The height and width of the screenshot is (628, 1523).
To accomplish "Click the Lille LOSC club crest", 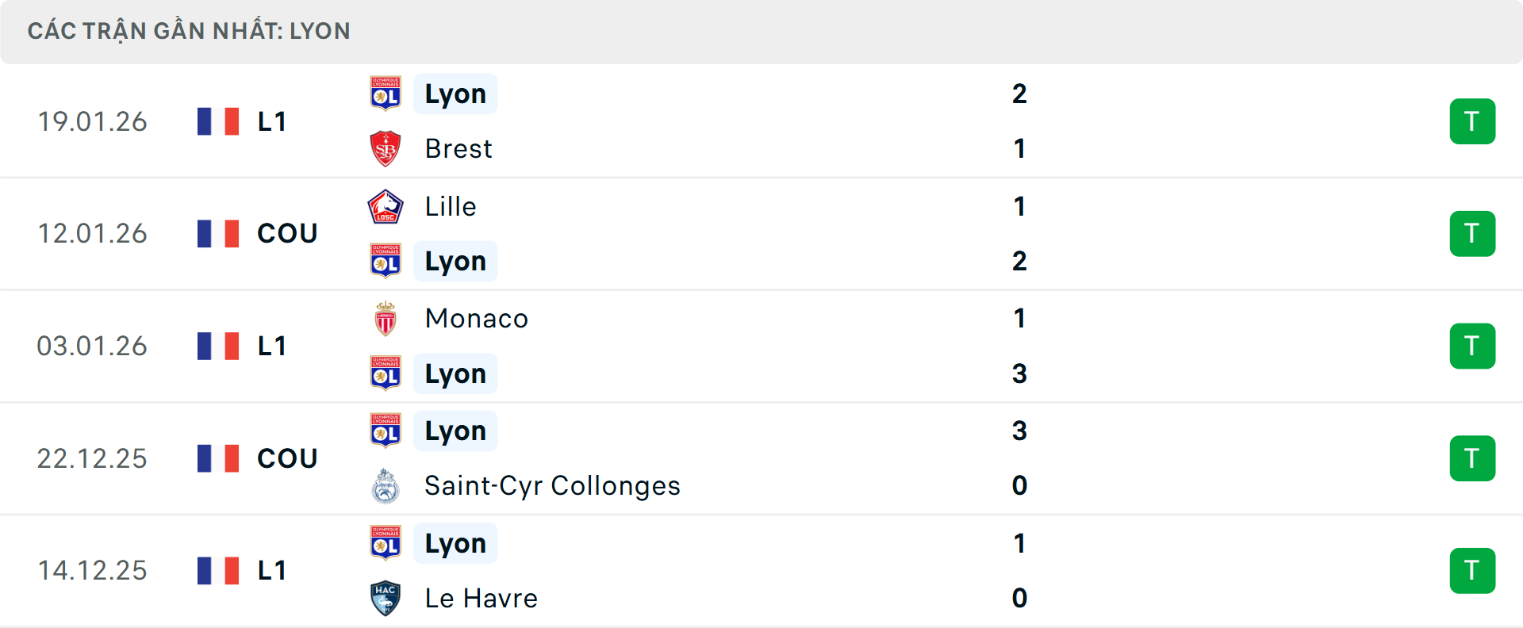I will coord(386,207).
